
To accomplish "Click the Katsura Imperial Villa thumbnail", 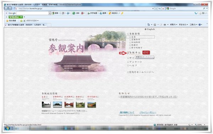I will [80, 105].
